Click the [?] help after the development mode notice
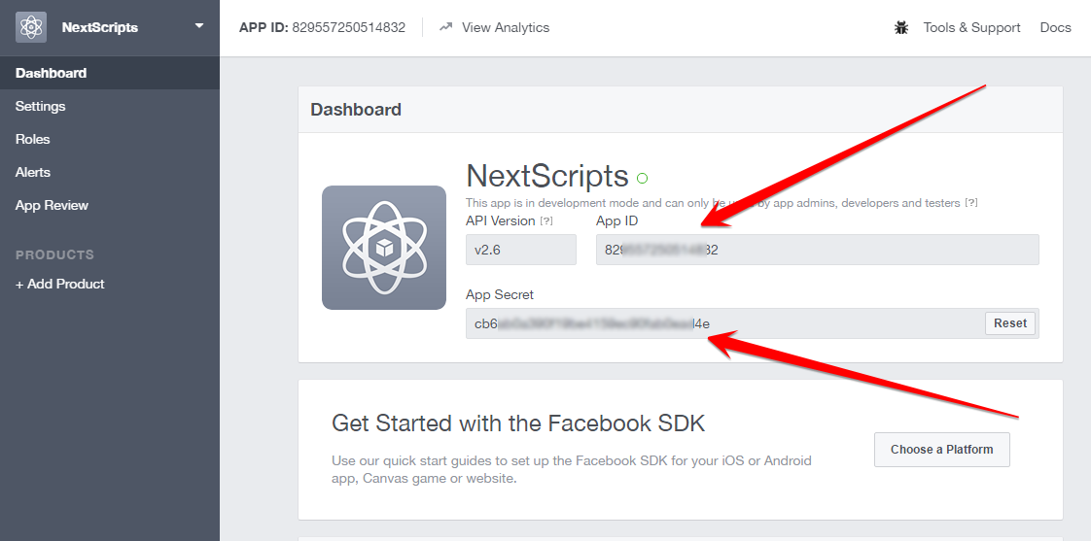The height and width of the screenshot is (541, 1091). 971,203
